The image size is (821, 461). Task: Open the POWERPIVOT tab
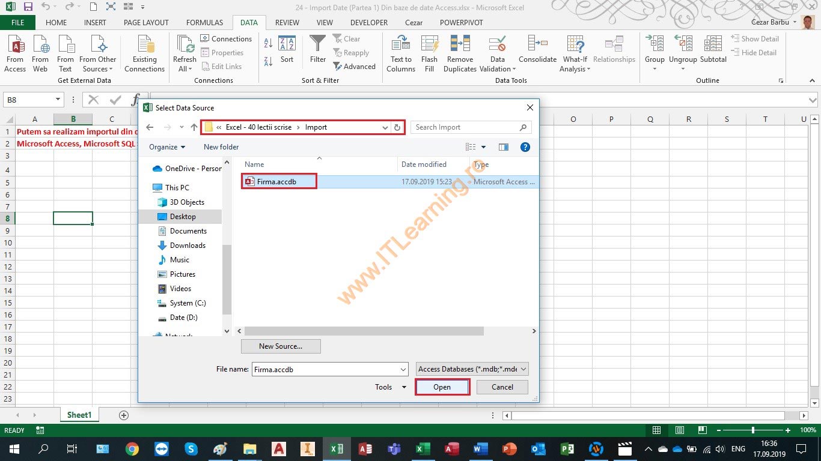point(462,23)
